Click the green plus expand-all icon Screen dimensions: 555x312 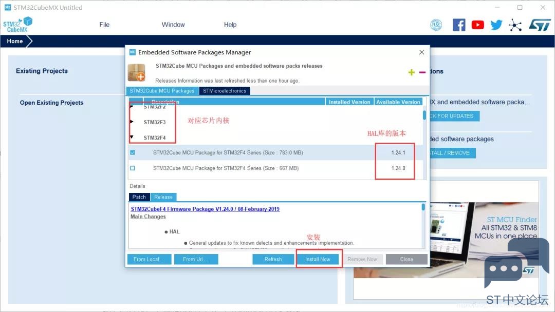click(411, 72)
